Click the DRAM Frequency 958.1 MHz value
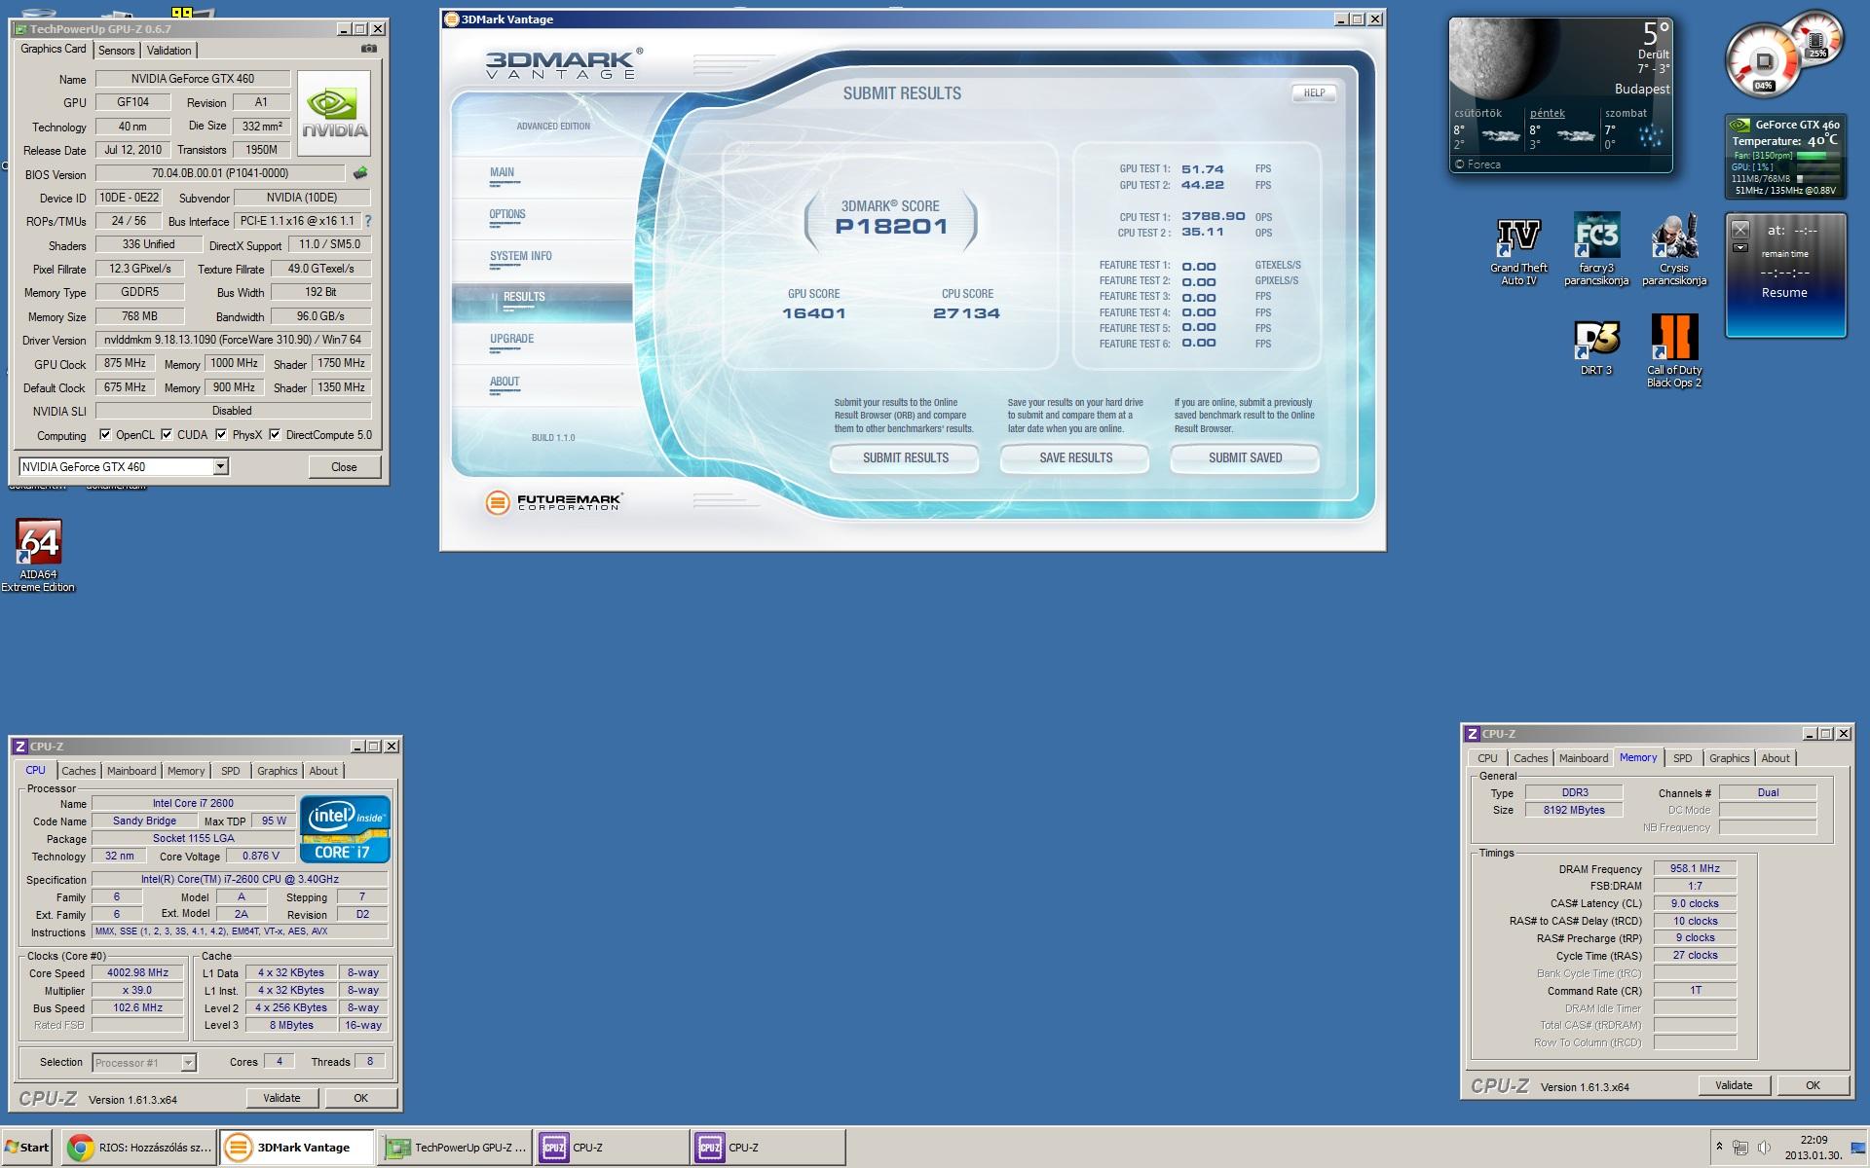Viewport: 1870px width, 1168px height. click(1695, 868)
